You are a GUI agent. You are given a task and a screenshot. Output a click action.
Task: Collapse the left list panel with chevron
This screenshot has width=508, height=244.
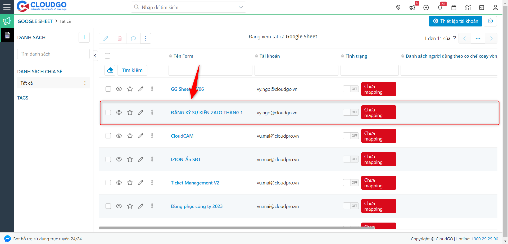pos(96,56)
